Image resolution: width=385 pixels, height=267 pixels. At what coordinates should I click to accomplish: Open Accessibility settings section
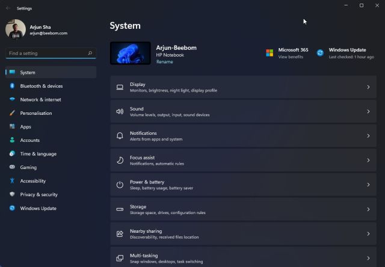coord(51,181)
